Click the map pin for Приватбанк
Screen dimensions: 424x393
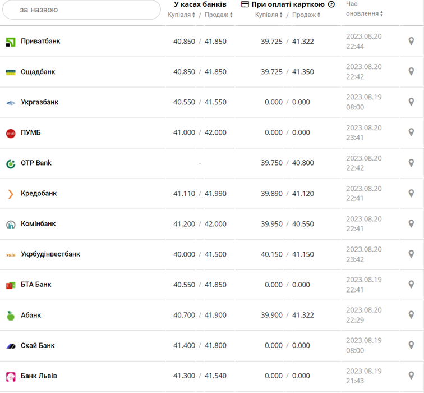pos(411,42)
